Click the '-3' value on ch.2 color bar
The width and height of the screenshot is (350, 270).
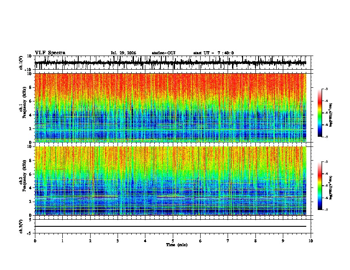pyautogui.click(x=326, y=162)
